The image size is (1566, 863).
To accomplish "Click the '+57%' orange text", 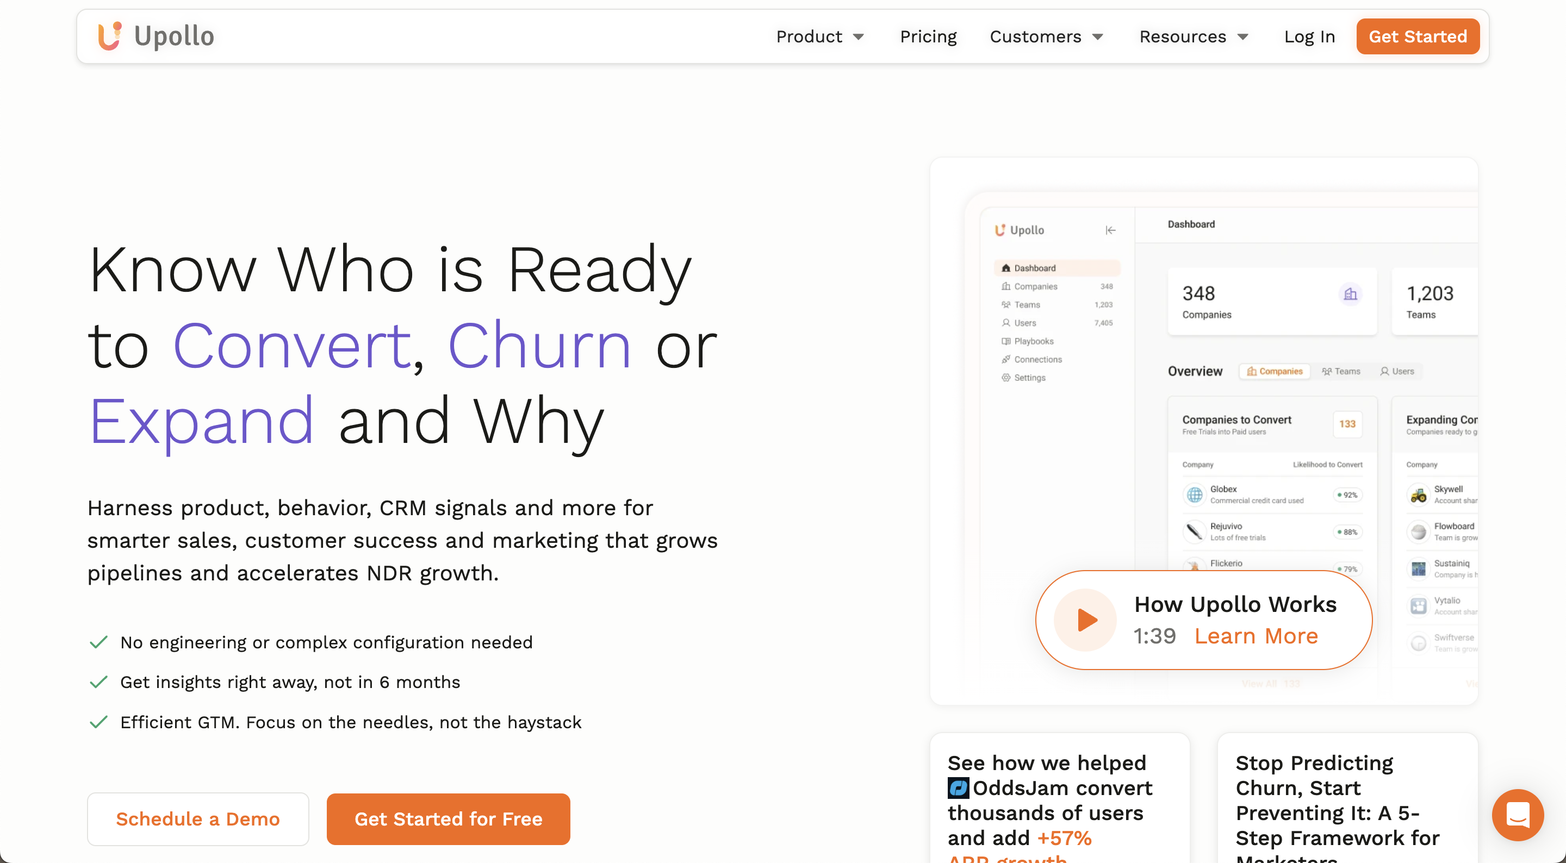I will (x=1064, y=838).
